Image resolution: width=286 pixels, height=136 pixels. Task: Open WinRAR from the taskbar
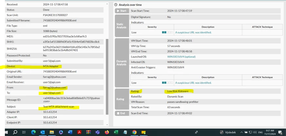[88, 132]
